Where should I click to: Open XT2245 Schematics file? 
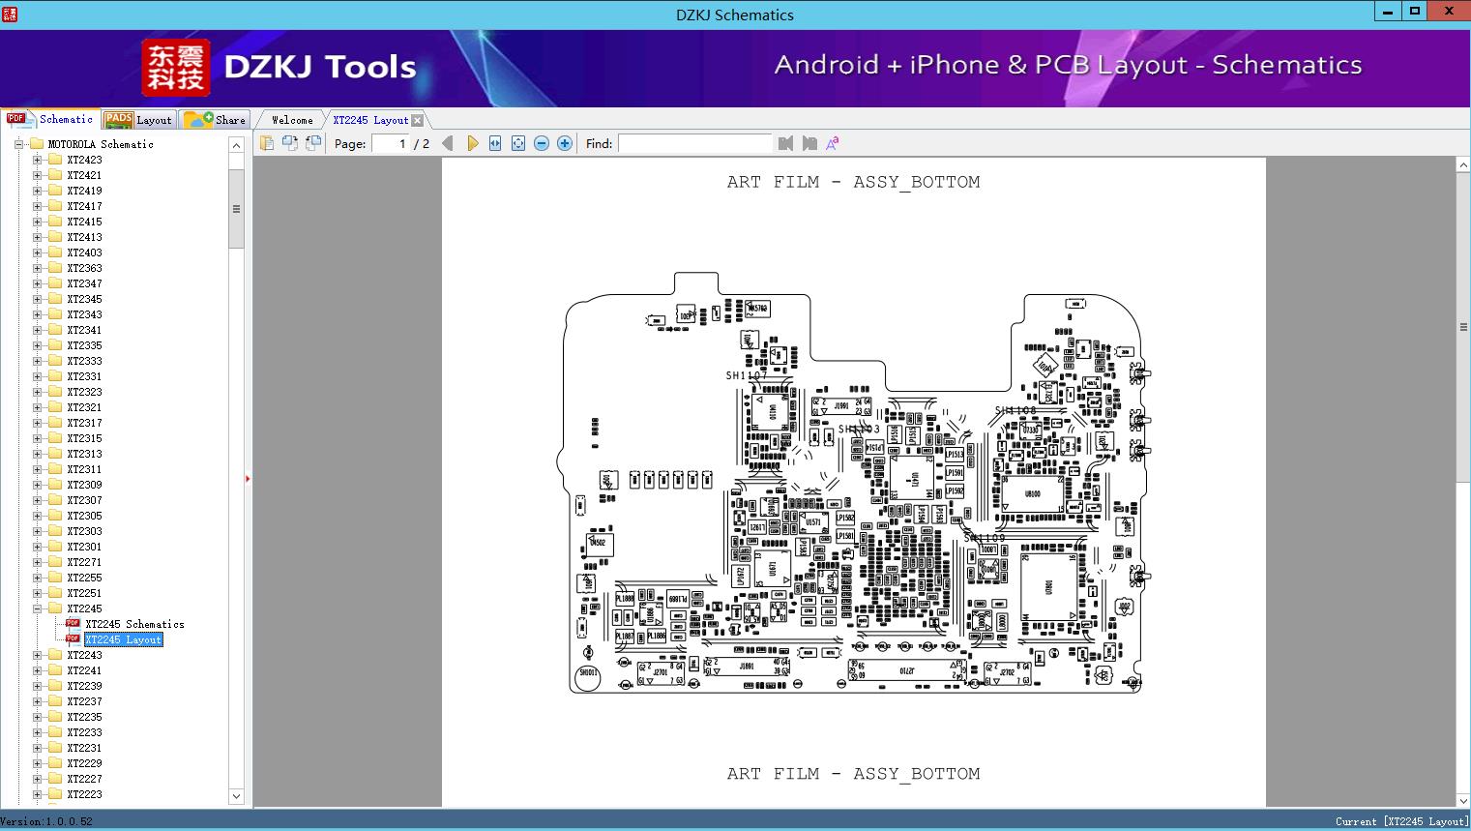coord(134,624)
